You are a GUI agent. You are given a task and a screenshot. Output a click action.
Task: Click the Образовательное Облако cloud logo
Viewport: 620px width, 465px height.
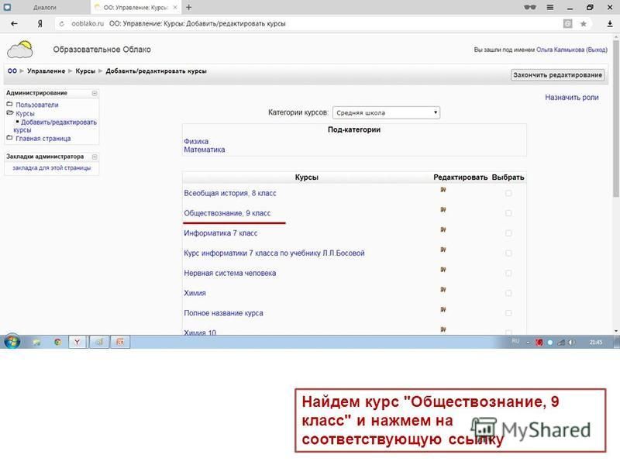(20, 50)
